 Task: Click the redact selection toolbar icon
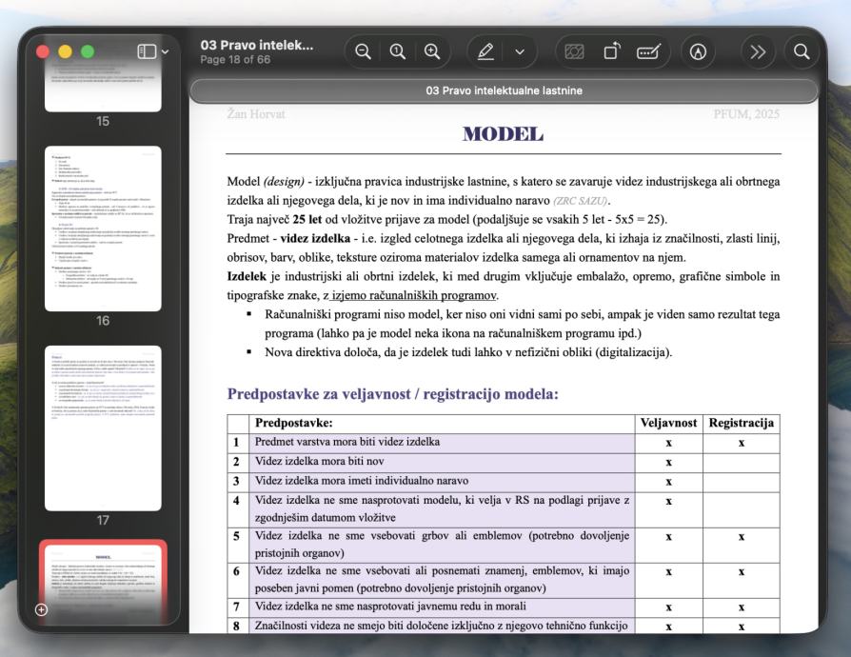coord(574,51)
